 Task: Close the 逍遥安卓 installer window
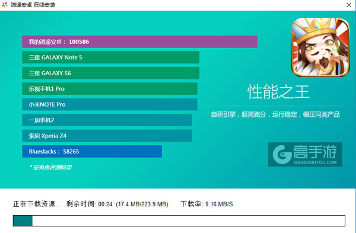point(349,5)
